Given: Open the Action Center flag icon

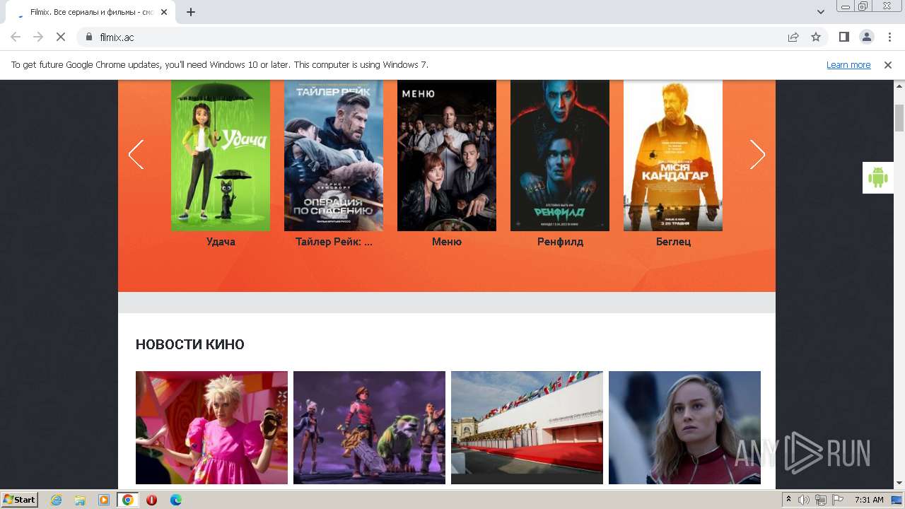Looking at the screenshot, I should click(838, 500).
